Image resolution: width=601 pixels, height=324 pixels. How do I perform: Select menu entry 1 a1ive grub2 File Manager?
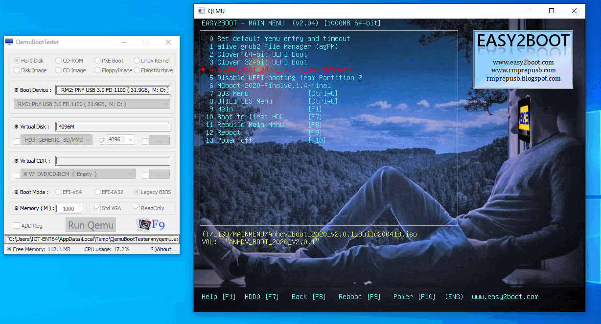[274, 46]
